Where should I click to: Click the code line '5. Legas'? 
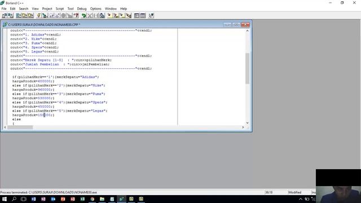[34, 52]
